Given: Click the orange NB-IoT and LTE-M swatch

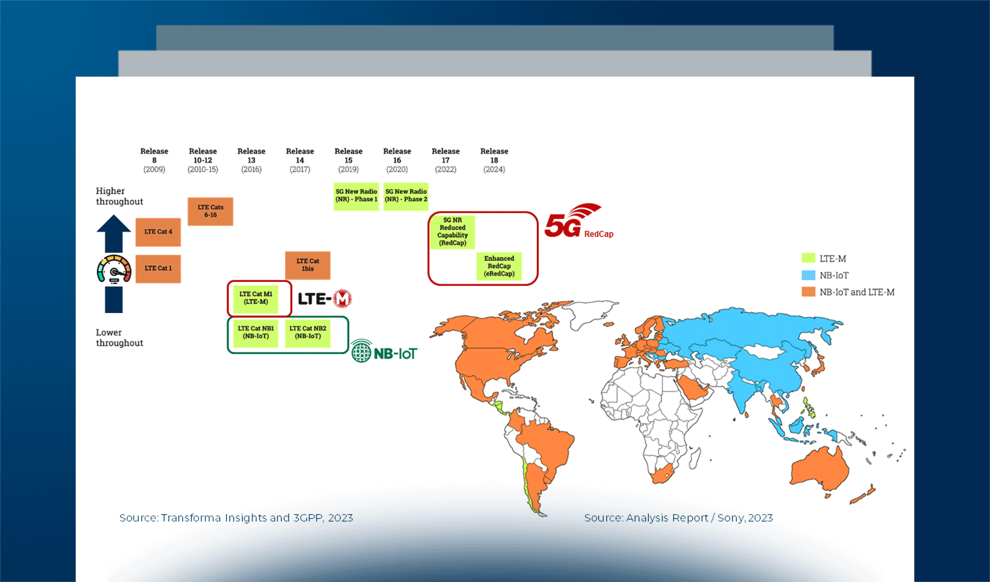Looking at the screenshot, I should [808, 292].
